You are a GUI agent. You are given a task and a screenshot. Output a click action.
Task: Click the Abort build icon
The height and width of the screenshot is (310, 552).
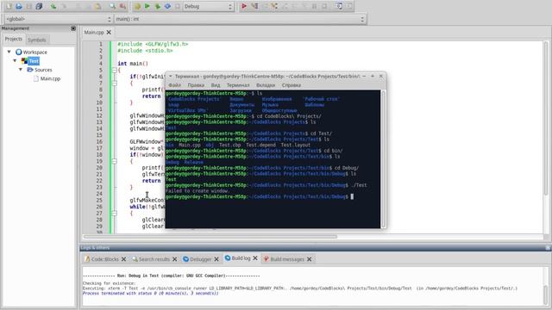178,6
